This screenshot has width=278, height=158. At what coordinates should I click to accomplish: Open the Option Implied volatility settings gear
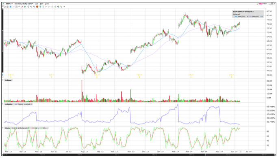coord(31,104)
